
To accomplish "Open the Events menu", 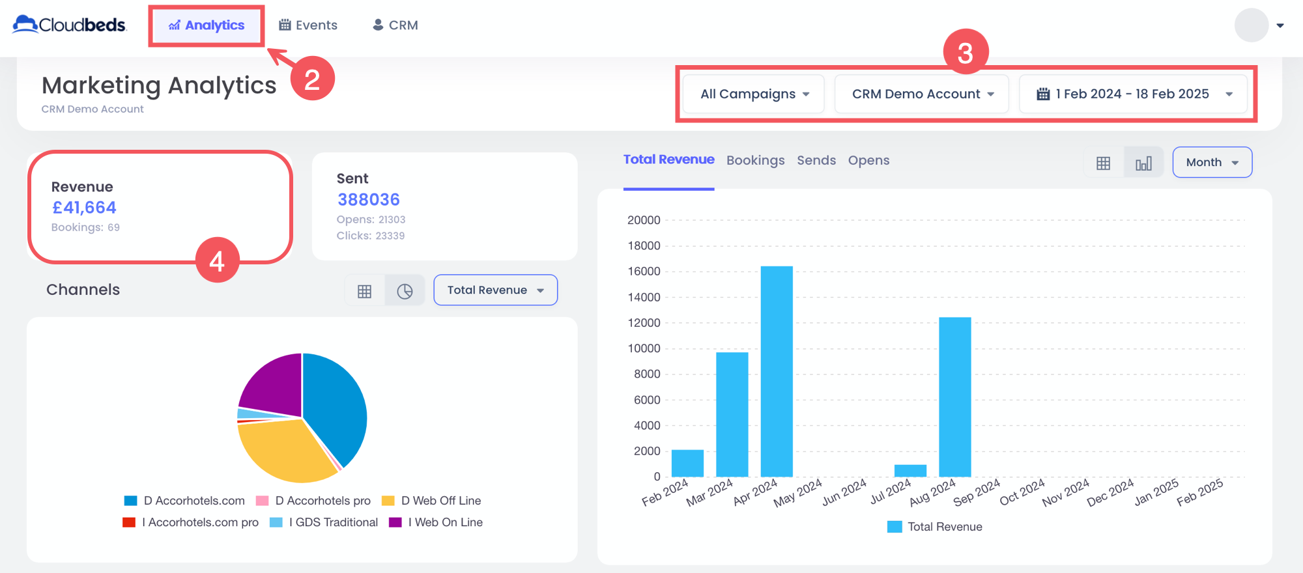I will click(308, 25).
